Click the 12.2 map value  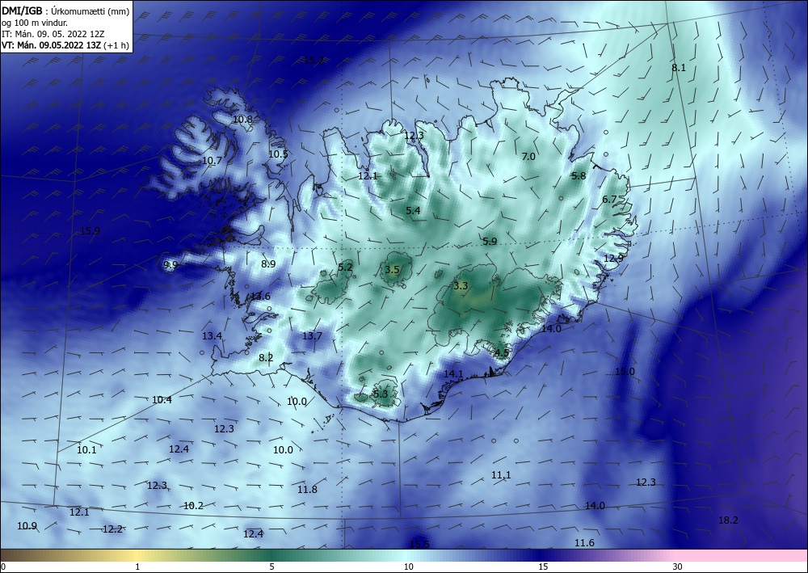[x=112, y=529]
